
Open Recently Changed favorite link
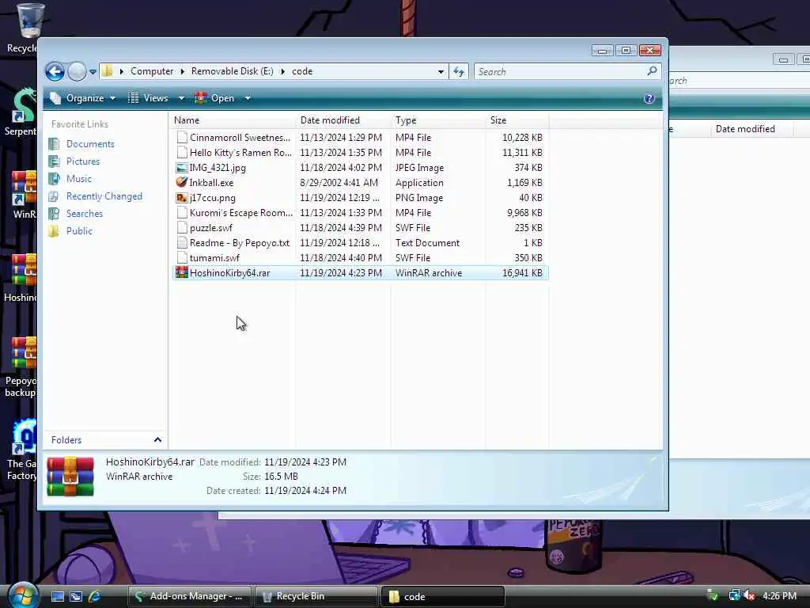(x=104, y=196)
